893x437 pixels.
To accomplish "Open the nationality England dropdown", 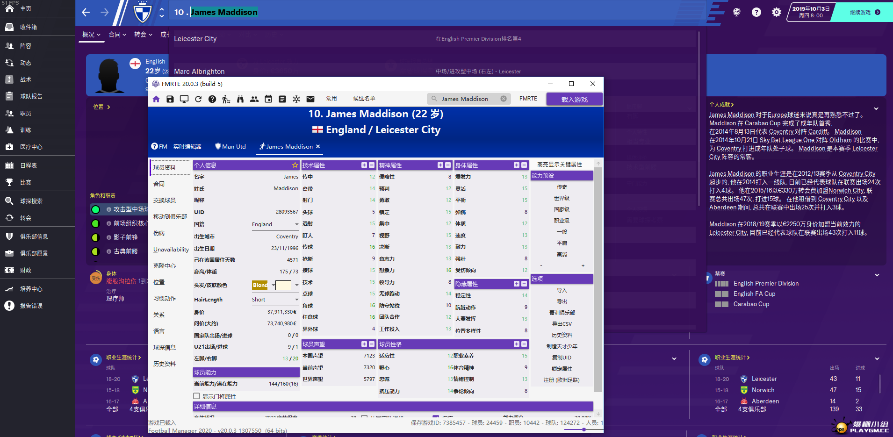I will tap(296, 224).
